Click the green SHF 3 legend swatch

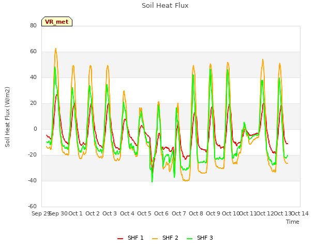point(190,239)
